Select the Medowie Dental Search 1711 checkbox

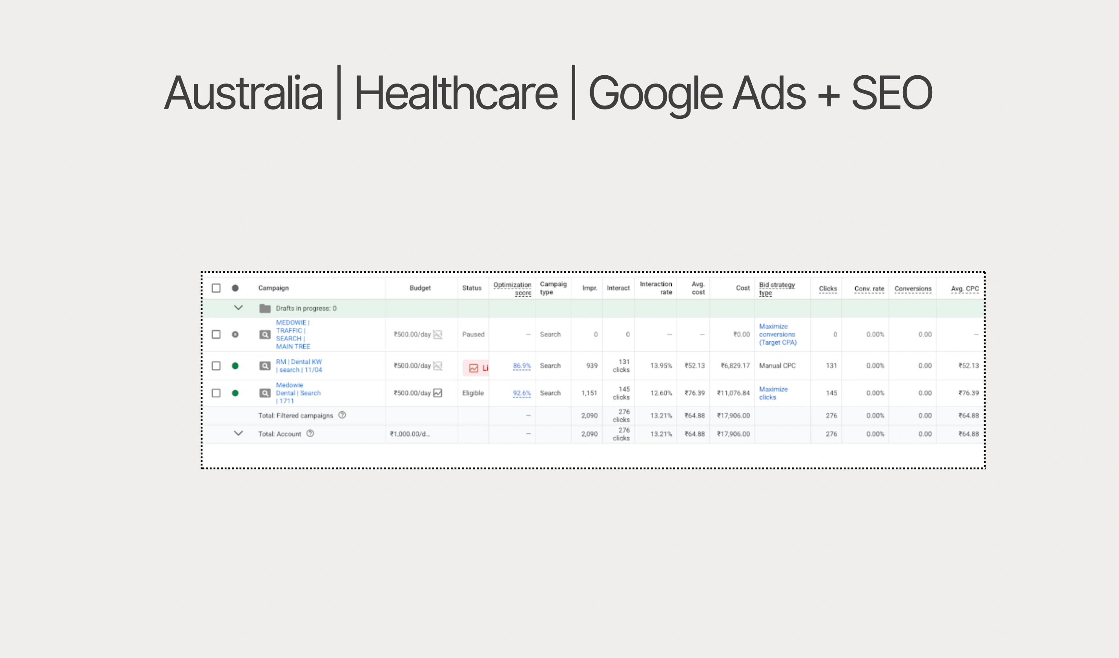[216, 393]
